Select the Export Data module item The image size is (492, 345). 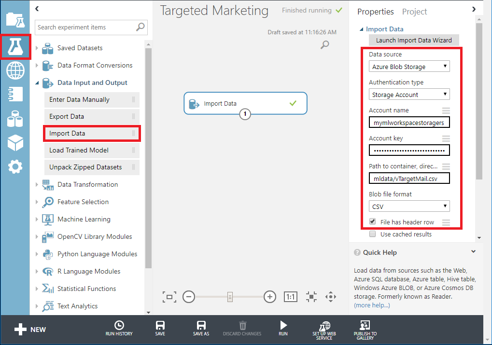(x=67, y=116)
